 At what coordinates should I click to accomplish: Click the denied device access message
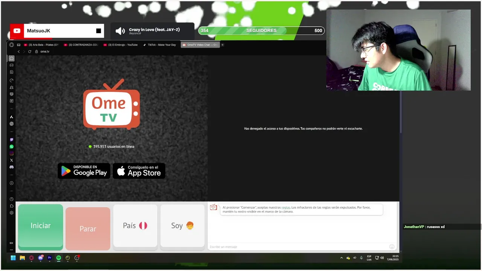(303, 129)
